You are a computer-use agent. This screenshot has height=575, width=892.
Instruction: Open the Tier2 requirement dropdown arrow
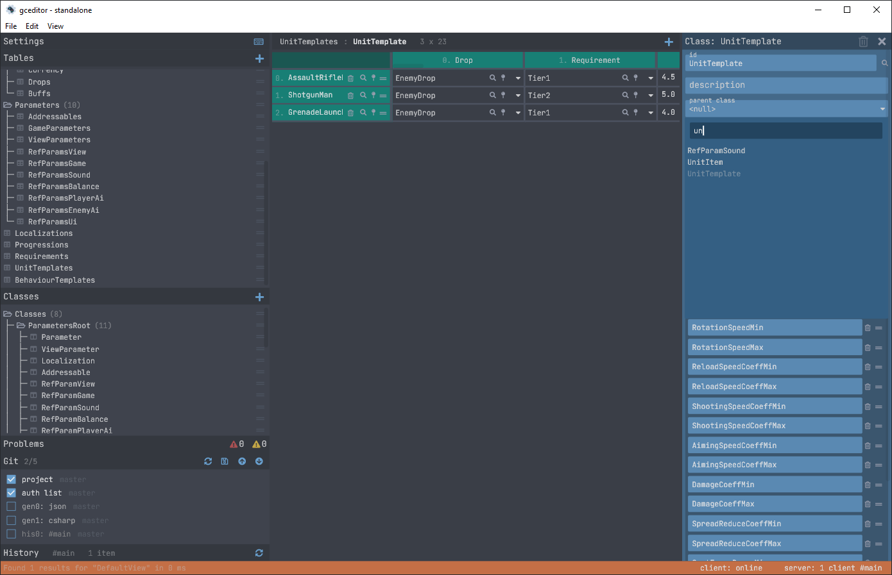649,95
